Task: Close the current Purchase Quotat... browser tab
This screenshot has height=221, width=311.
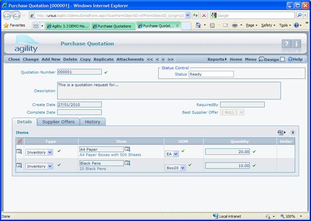Action: pyautogui.click(x=177, y=26)
